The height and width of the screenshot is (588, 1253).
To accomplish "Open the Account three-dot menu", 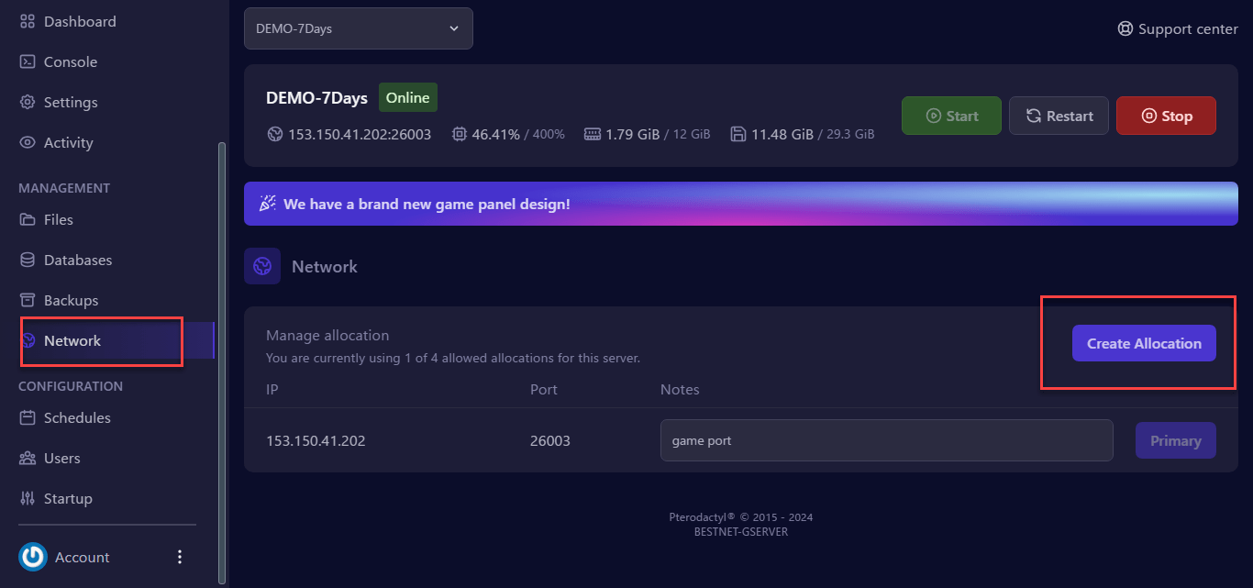I will [x=180, y=557].
